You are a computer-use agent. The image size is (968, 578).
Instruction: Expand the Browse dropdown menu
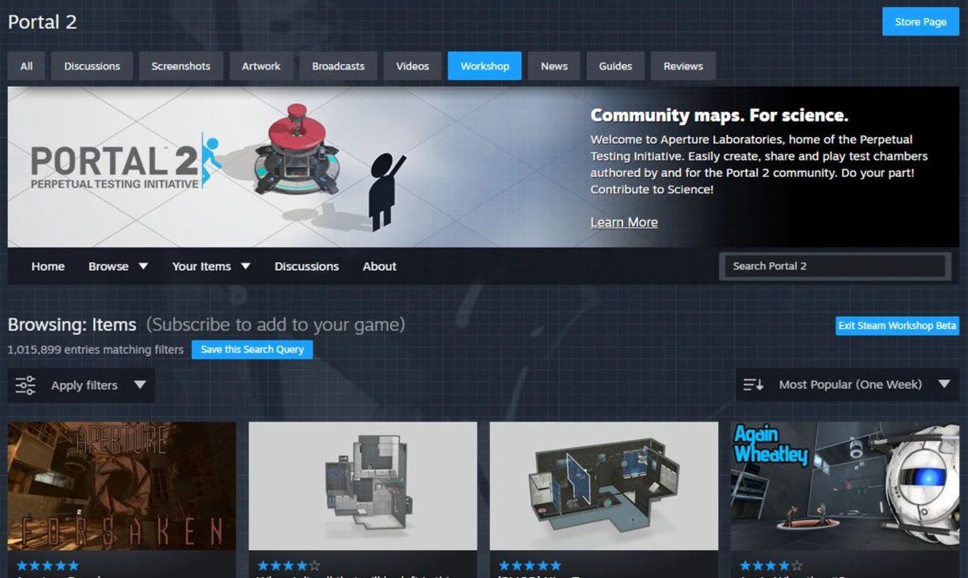tap(117, 266)
